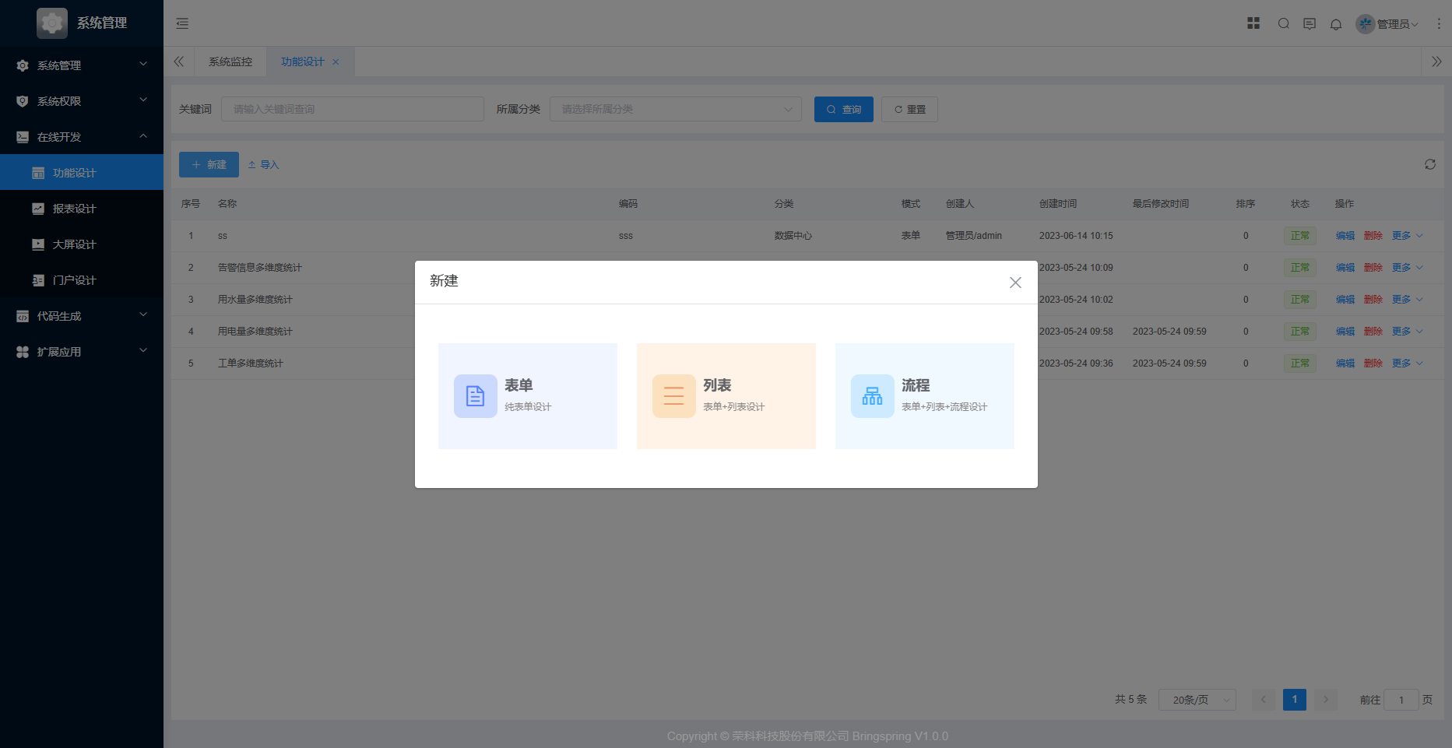The image size is (1452, 748).
Task: Open the 20条/页 page size dropdown
Action: coord(1197,700)
